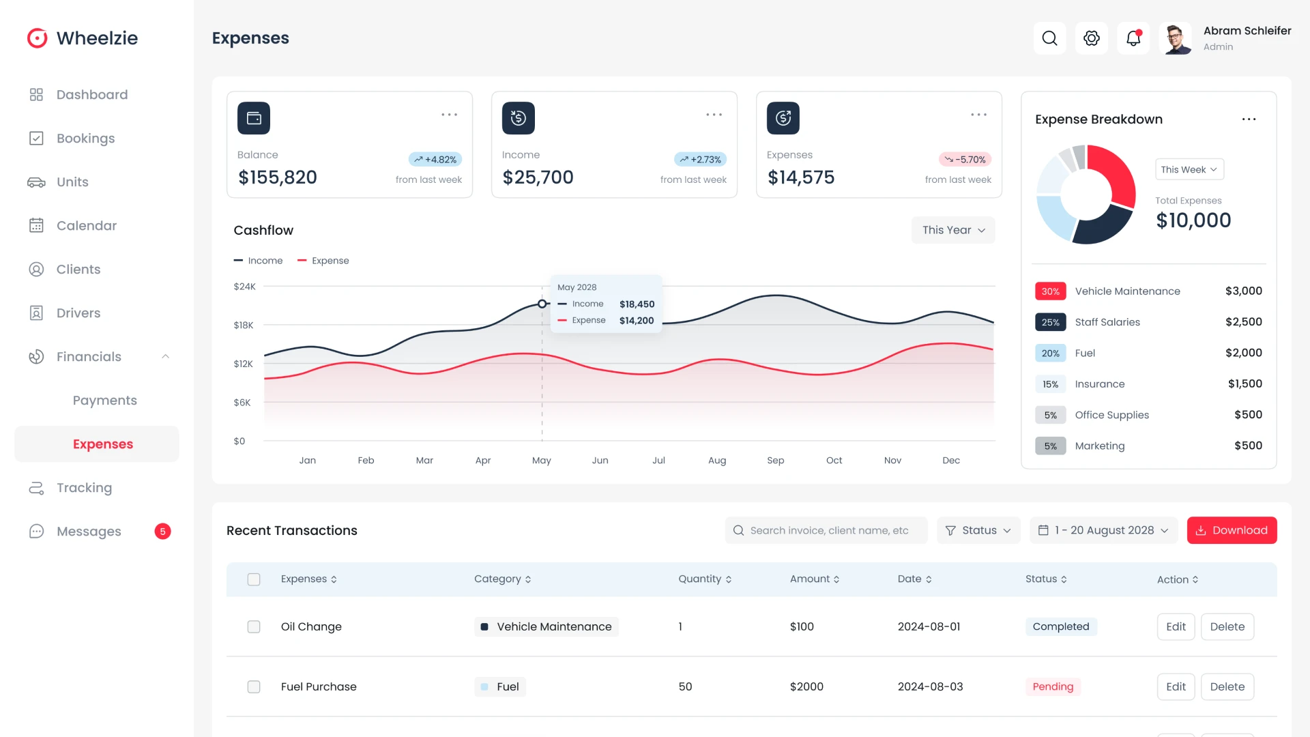
Task: Open the search magnifier in the header
Action: point(1049,38)
